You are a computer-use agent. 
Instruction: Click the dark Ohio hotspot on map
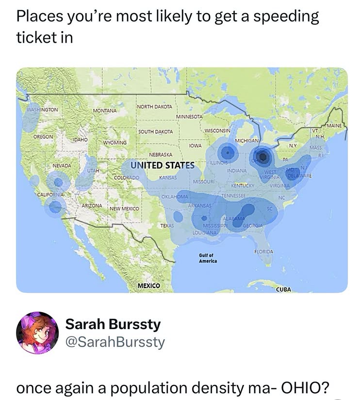pos(264,156)
